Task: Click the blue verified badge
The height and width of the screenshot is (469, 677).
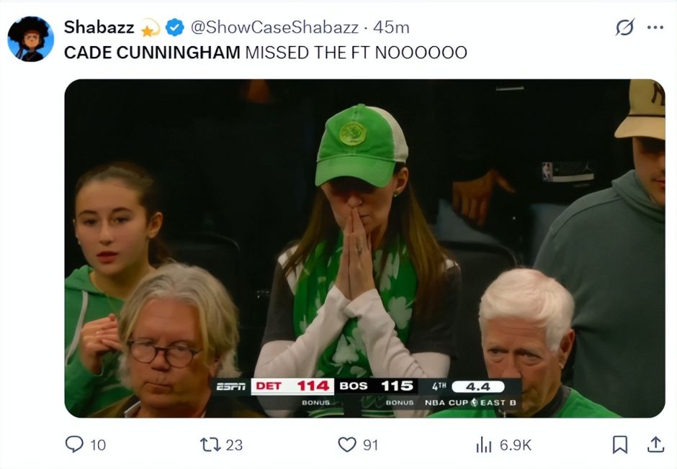Action: click(174, 28)
